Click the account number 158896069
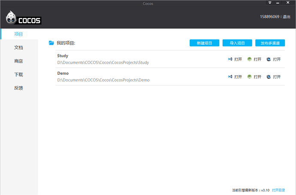Screen dimensions: 296x195 point(269,17)
